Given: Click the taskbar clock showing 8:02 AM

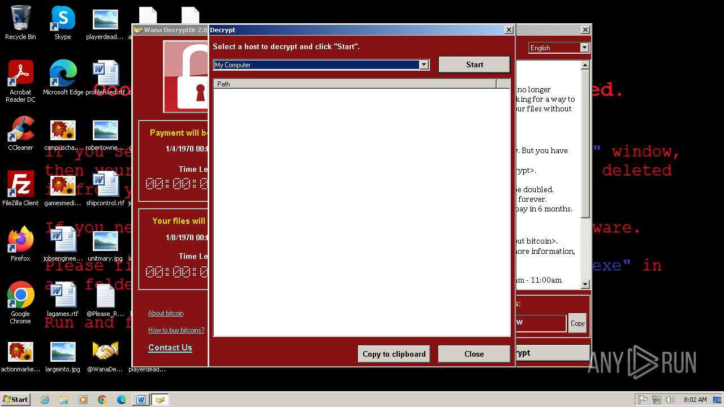Looking at the screenshot, I should click(695, 400).
